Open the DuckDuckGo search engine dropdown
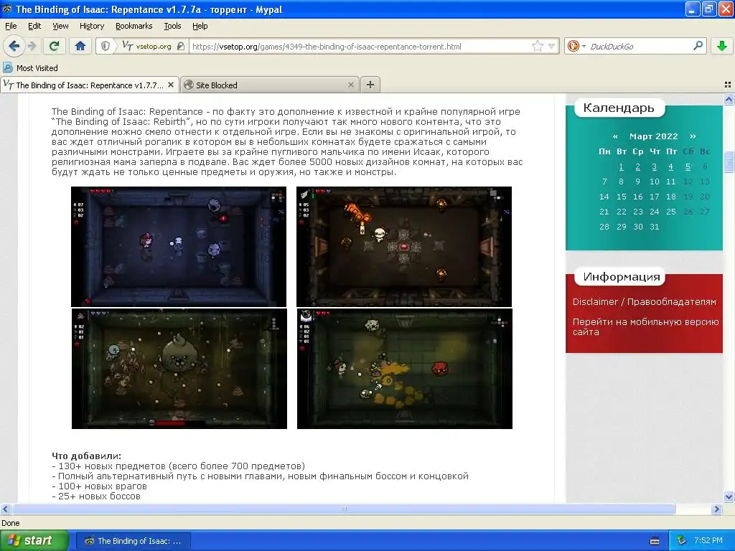Screen dimensions: 735x551 [x=576, y=46]
